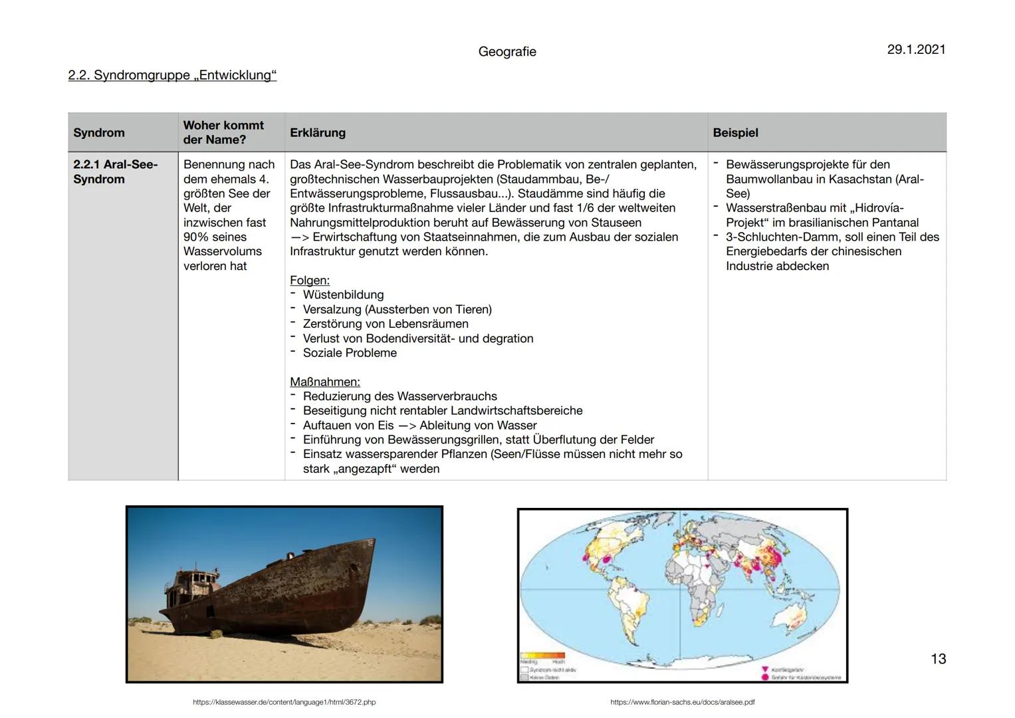Open the world map image
The width and height of the screenshot is (1015, 718).
pyautogui.click(x=683, y=596)
